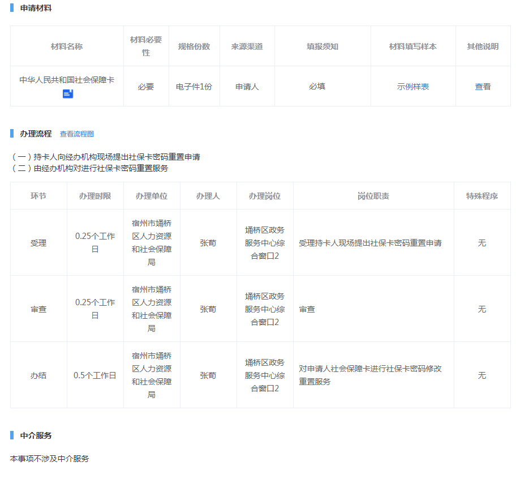Click the 特殊程序 column header
This screenshot has height=483, width=516.
point(481,196)
